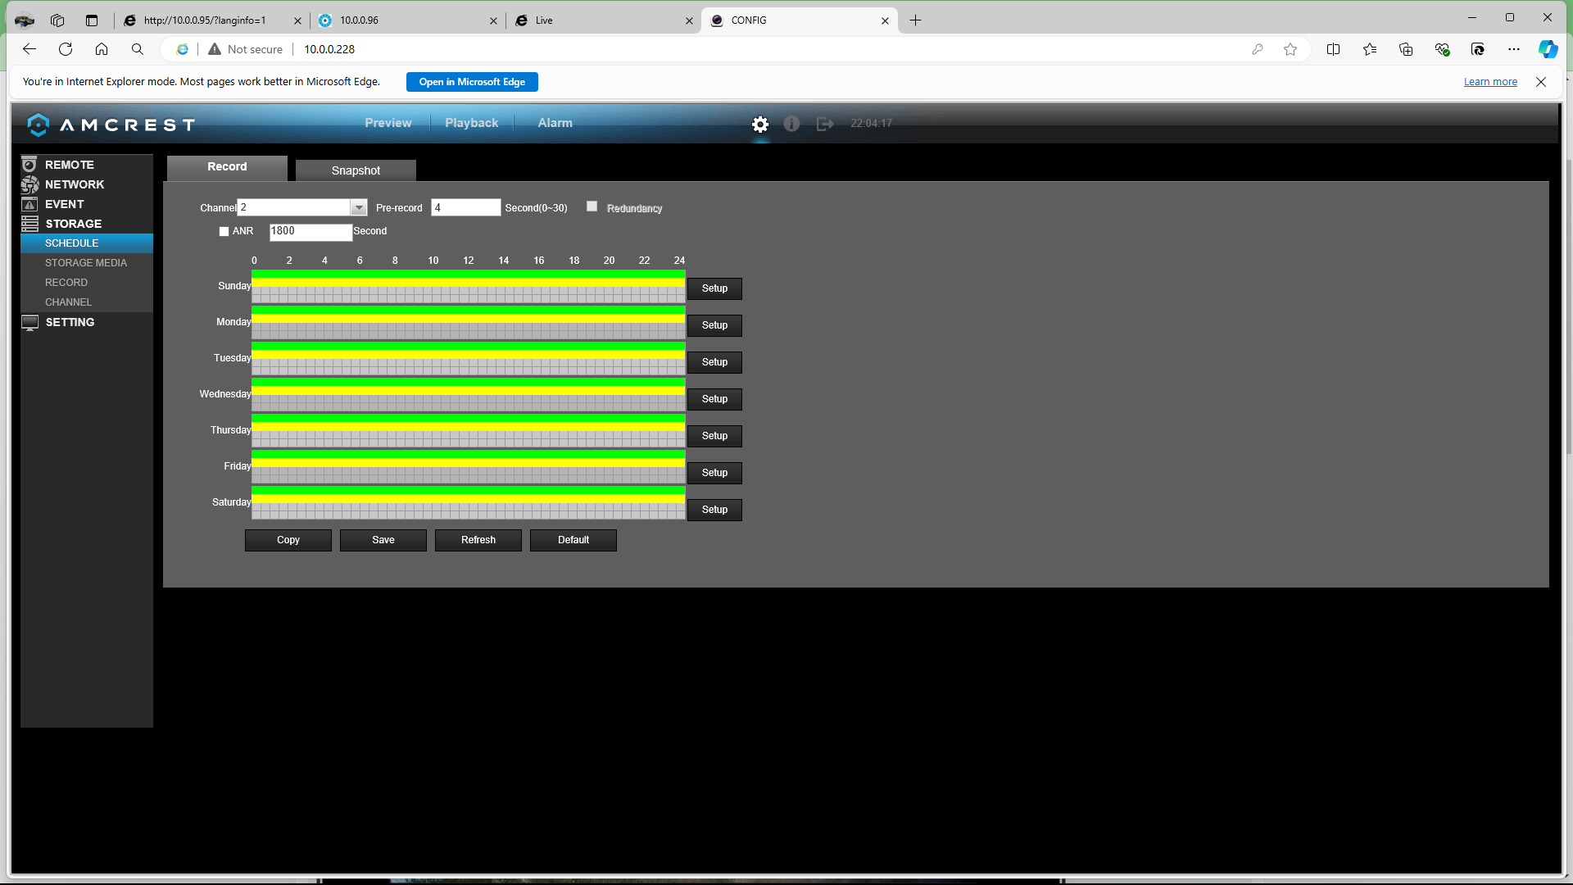This screenshot has height=885, width=1573.
Task: Open the settings gear icon
Action: click(760, 124)
